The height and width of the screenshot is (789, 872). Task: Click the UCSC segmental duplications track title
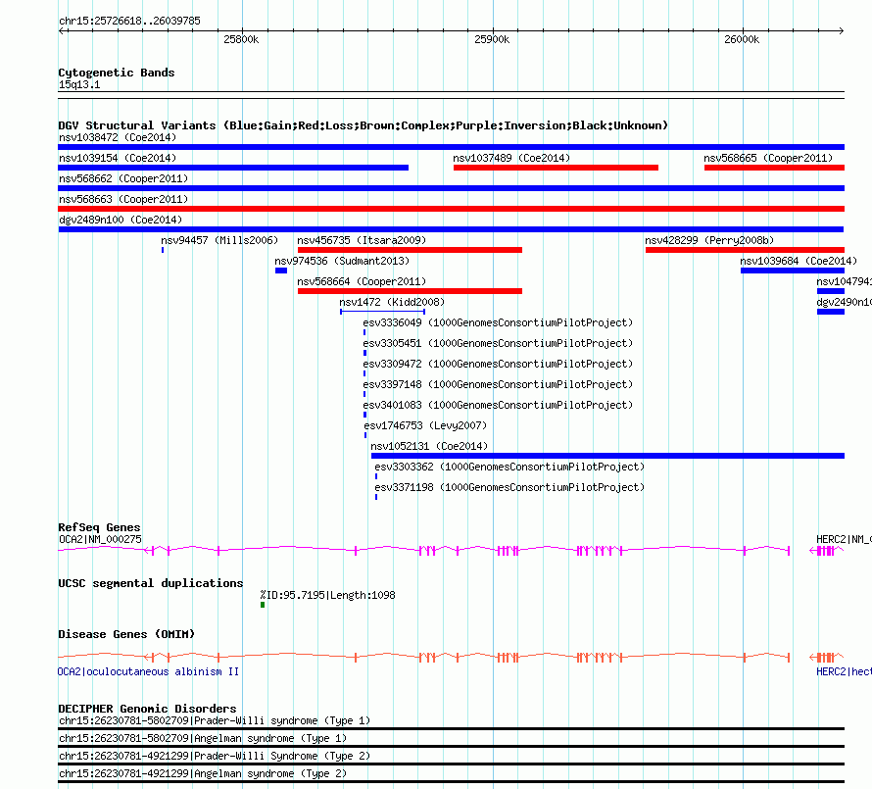(151, 583)
